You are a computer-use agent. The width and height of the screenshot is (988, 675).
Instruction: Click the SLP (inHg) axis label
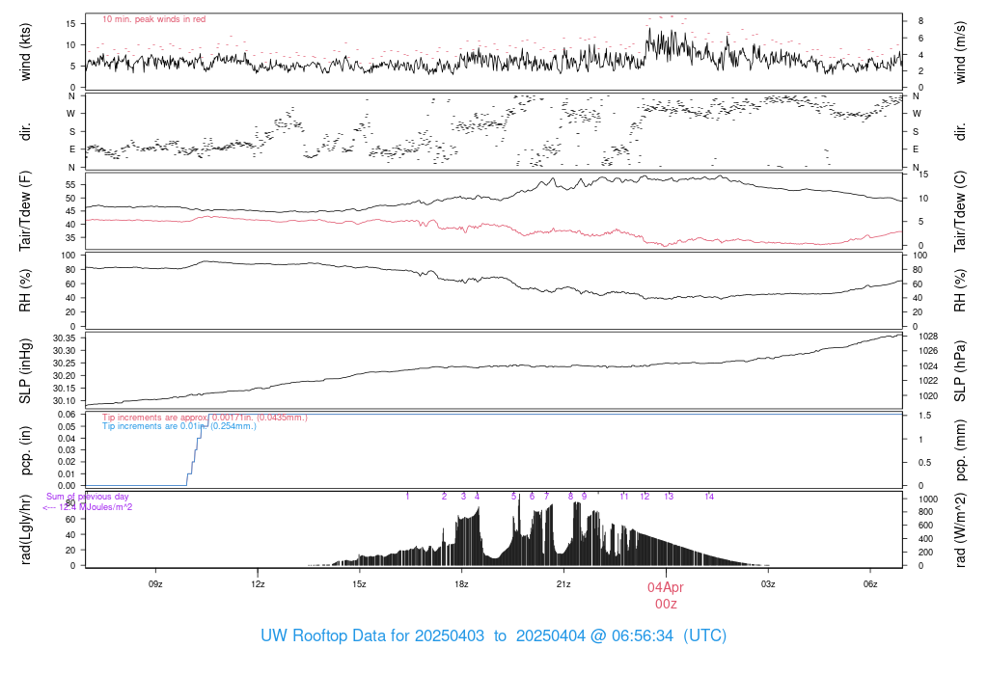tap(25, 371)
